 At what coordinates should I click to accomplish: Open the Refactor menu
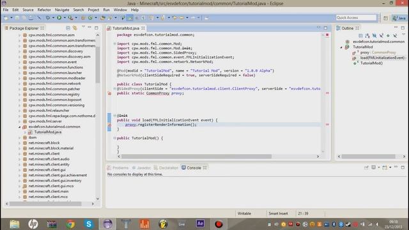44,10
